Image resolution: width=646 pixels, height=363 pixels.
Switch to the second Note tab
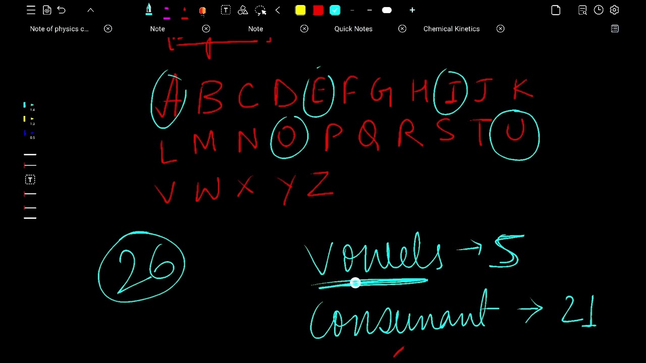[x=255, y=29]
